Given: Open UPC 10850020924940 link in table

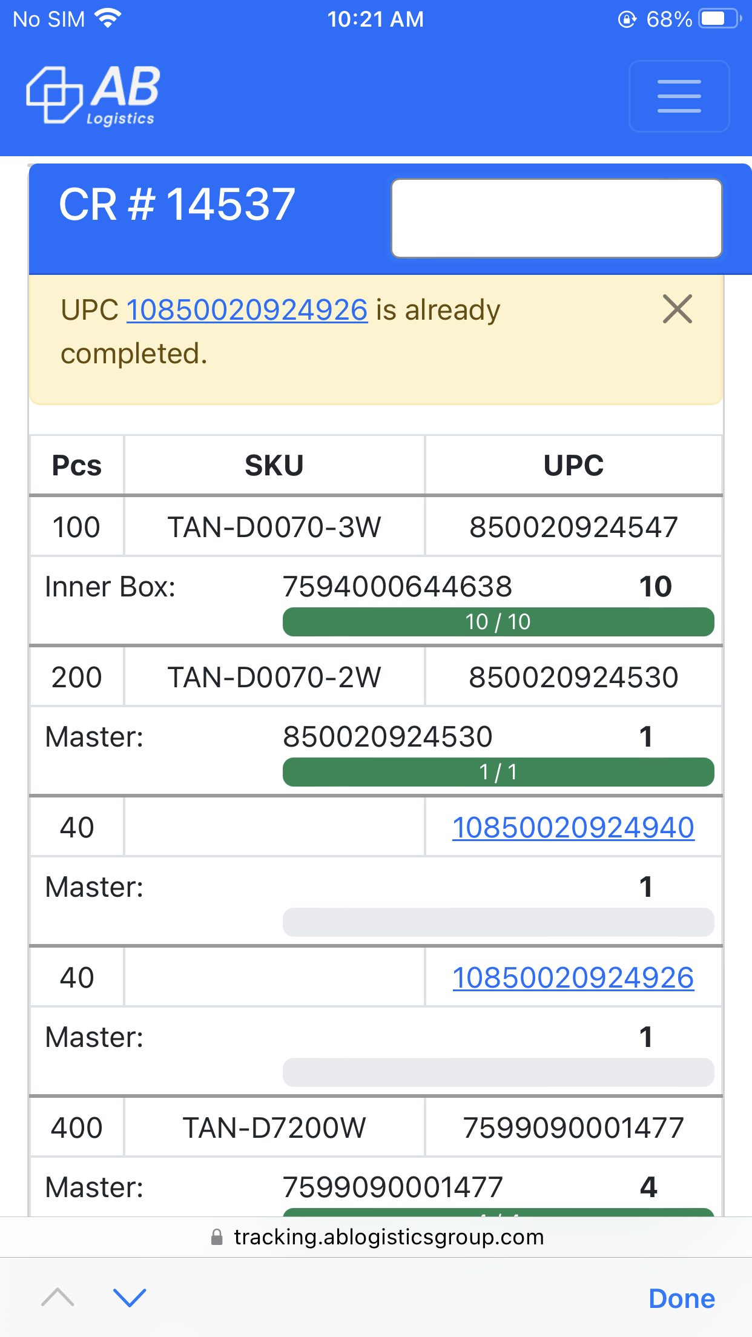Looking at the screenshot, I should click(573, 827).
